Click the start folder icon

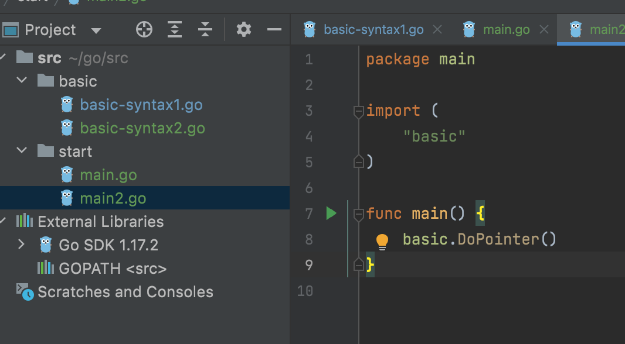46,151
